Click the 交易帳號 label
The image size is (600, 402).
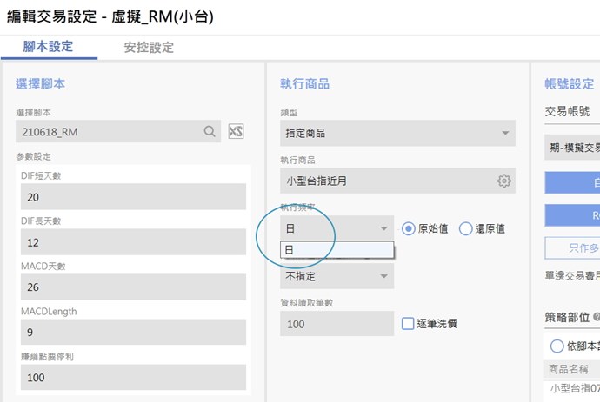(567, 112)
